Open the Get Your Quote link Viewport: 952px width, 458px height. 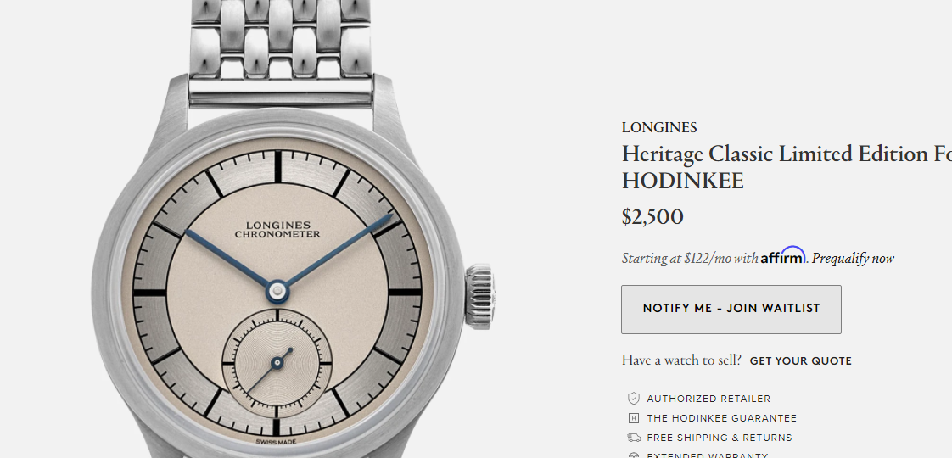(x=801, y=361)
